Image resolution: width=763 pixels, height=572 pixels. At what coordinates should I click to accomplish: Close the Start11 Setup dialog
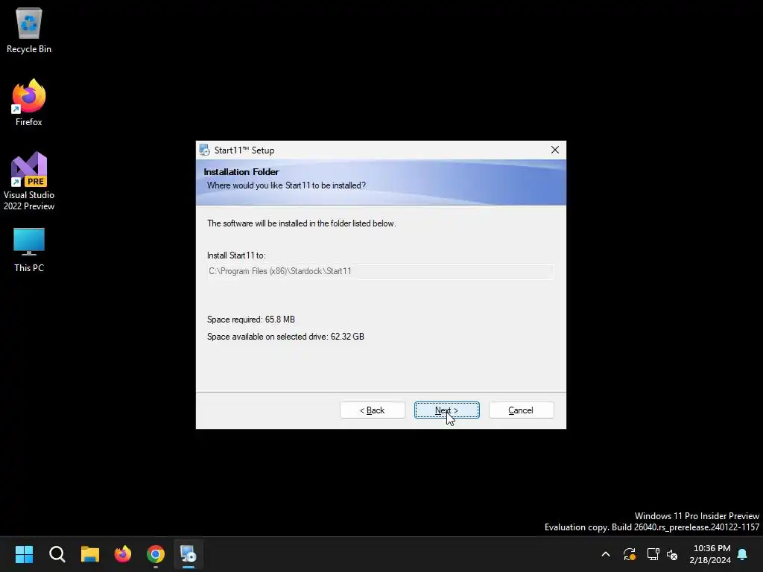click(554, 150)
